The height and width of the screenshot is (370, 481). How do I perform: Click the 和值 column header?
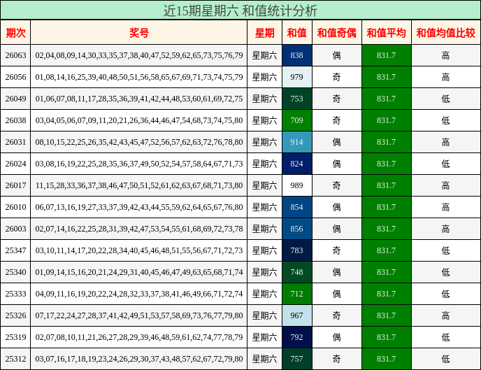point(296,32)
